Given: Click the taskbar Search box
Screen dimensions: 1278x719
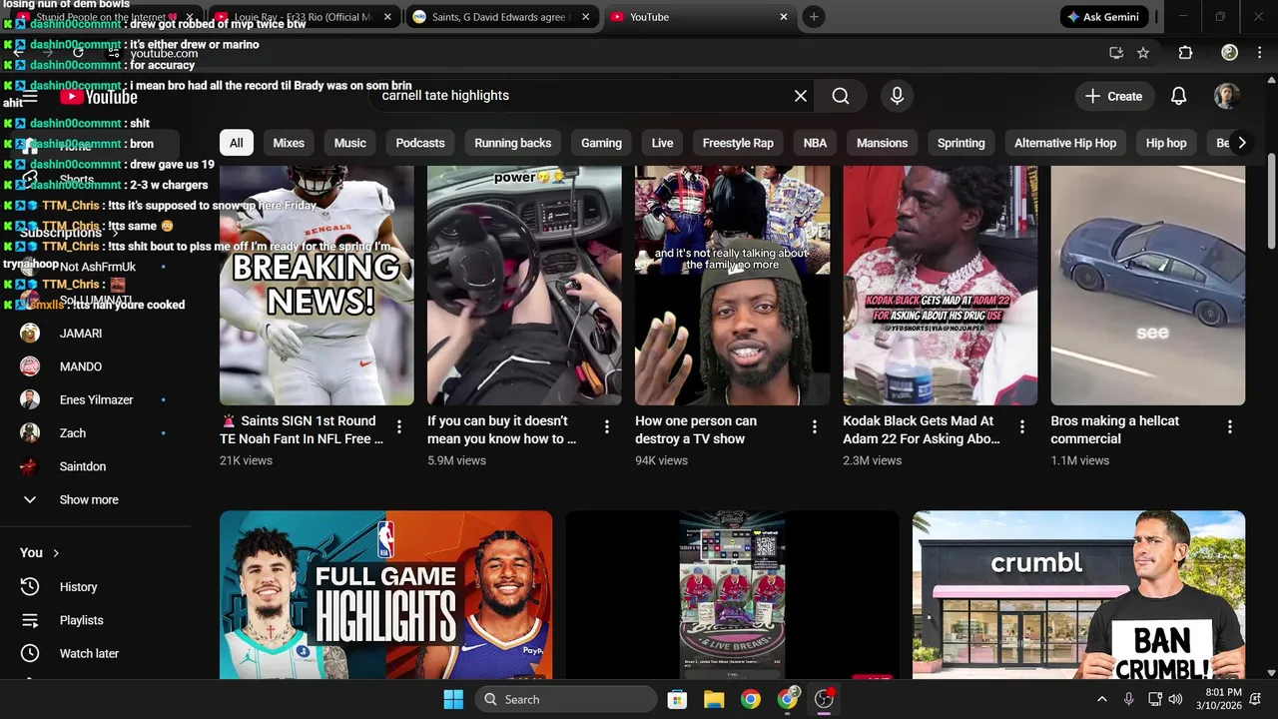Looking at the screenshot, I should click(566, 699).
